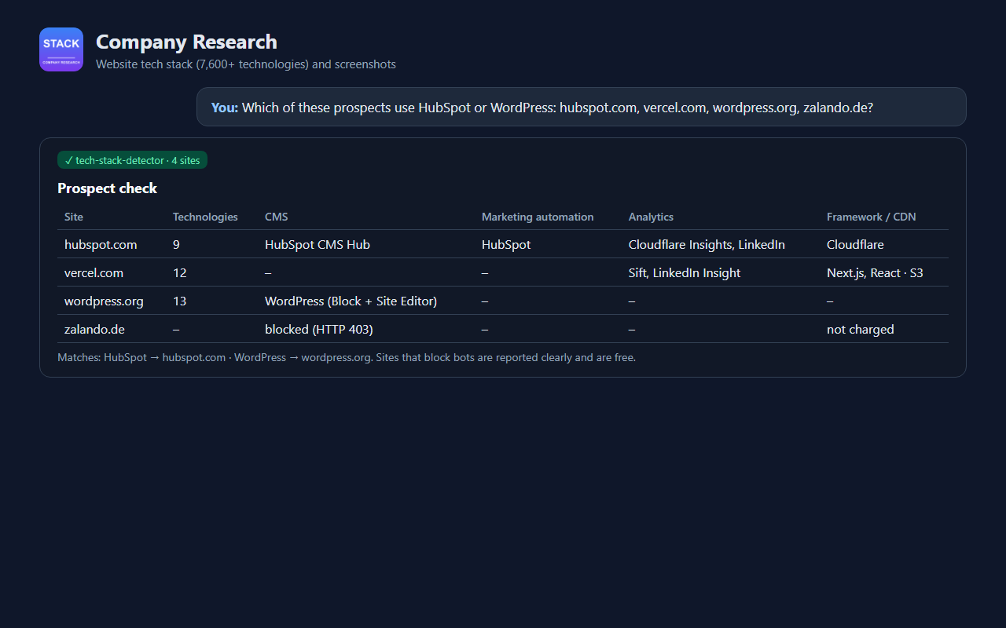Image resolution: width=1006 pixels, height=628 pixels.
Task: Click the Sift, LinkedIn Insight cell
Action: click(685, 272)
